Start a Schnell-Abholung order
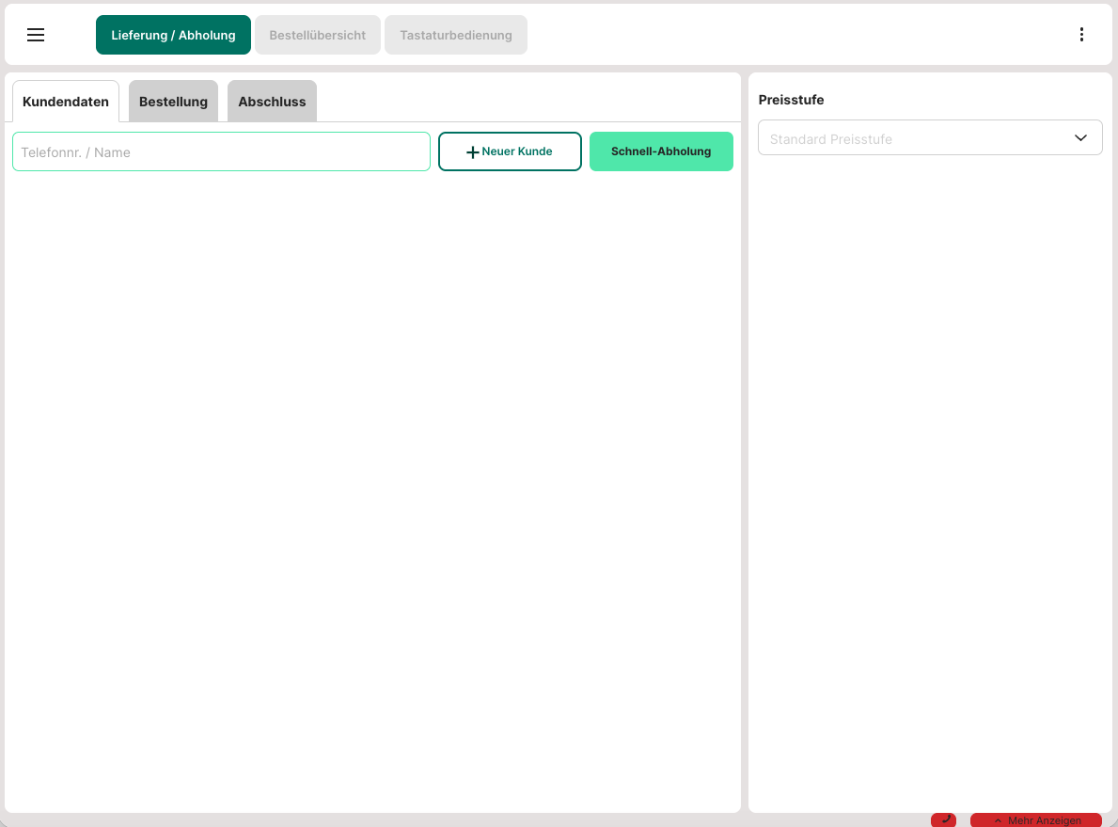 point(661,151)
